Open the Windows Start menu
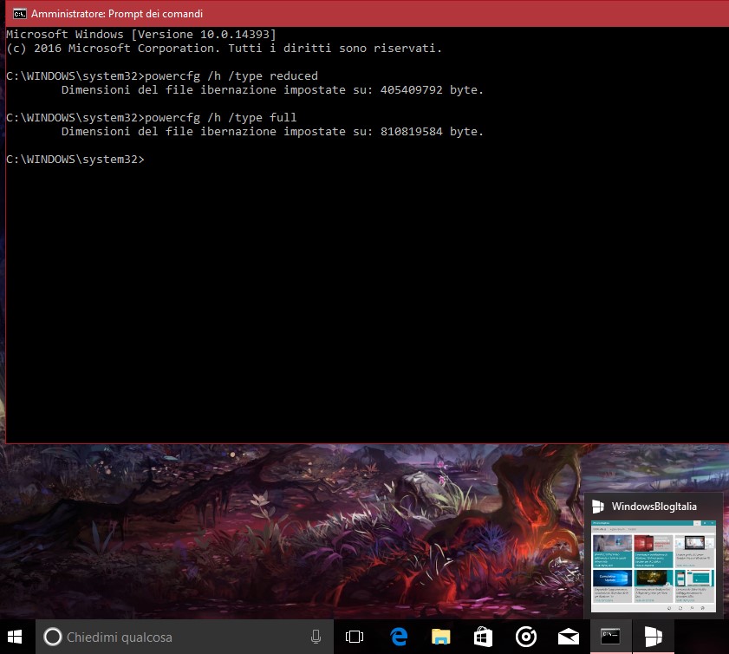 (x=15, y=637)
